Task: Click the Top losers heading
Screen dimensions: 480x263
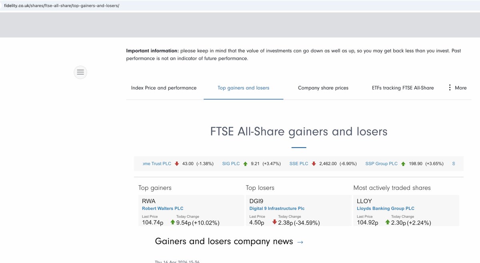Action: click(260, 188)
